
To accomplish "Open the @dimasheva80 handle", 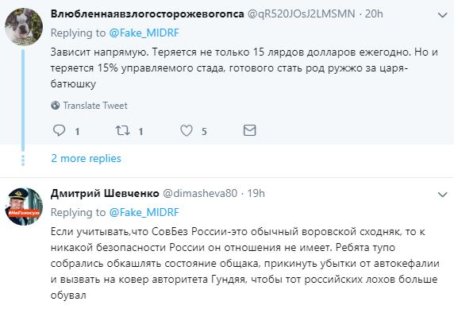I will click(x=200, y=193).
